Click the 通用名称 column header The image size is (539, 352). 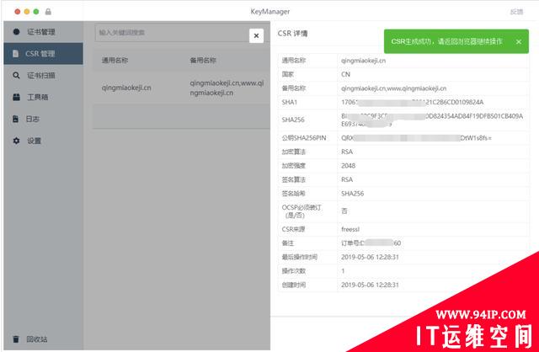[x=115, y=61]
